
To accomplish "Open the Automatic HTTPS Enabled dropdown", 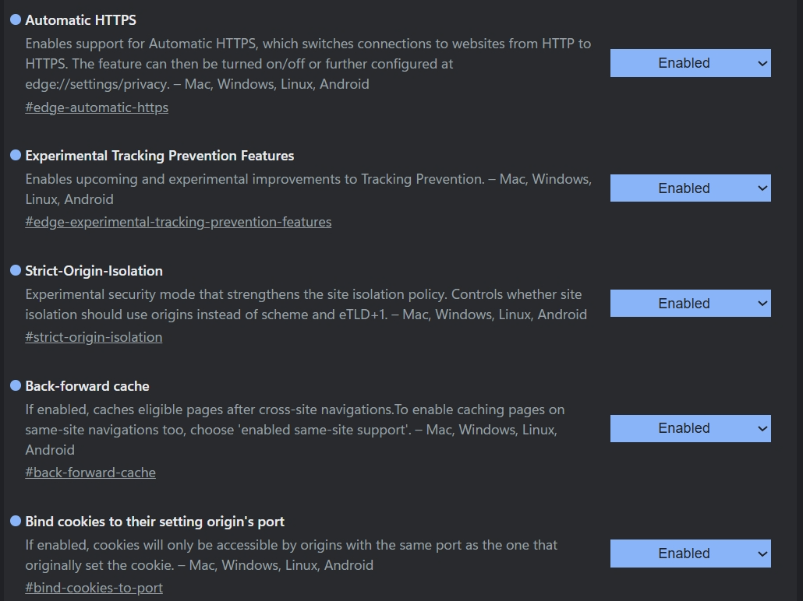I will (690, 63).
